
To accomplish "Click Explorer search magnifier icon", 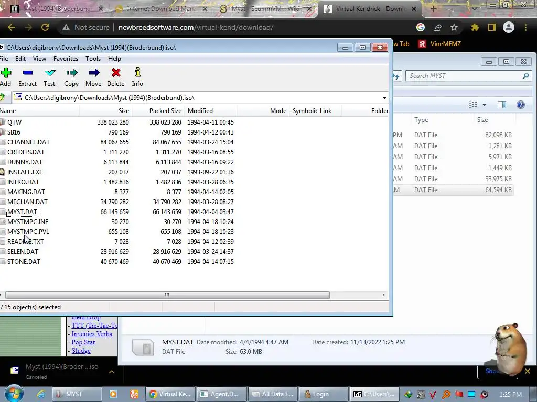I will (x=525, y=76).
